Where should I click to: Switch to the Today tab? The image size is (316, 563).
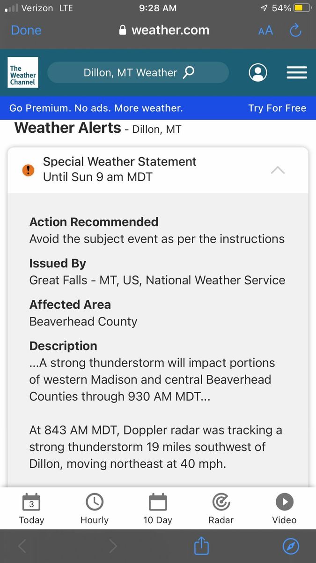tap(31, 508)
